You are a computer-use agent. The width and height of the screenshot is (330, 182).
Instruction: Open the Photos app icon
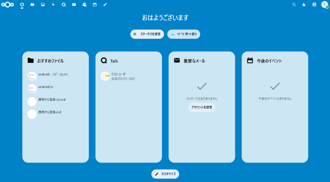[43, 5]
